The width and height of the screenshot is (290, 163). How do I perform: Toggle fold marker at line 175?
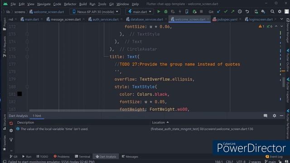click(x=27, y=49)
